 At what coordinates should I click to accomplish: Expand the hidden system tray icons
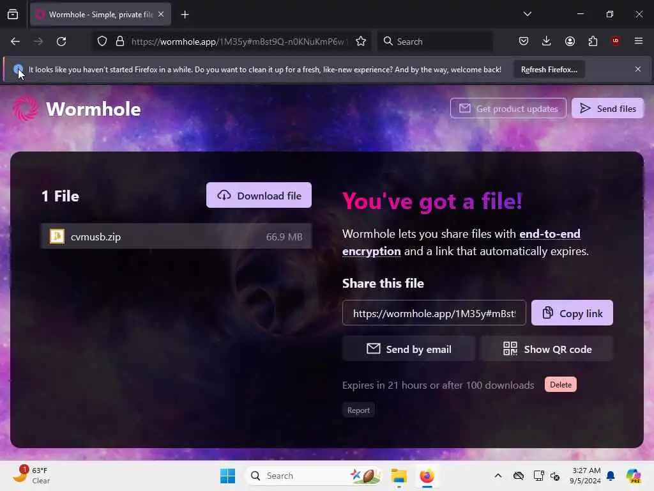(498, 476)
